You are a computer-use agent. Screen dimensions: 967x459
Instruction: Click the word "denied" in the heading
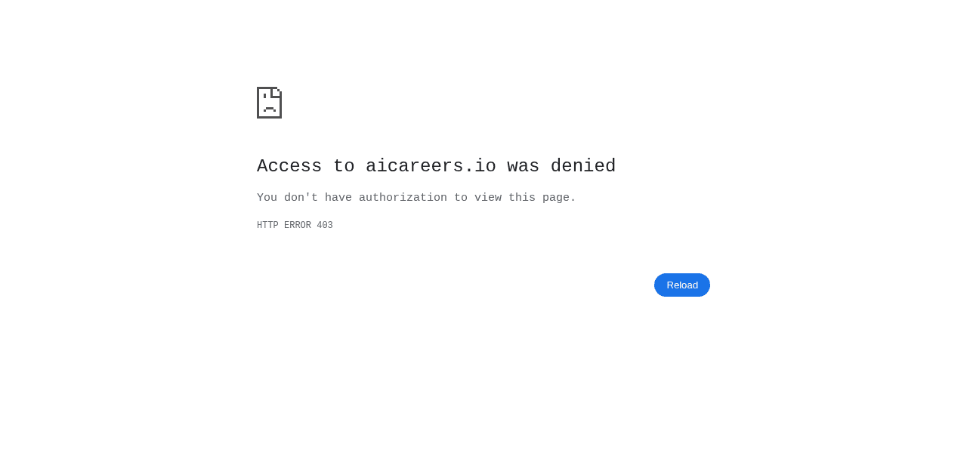(583, 166)
